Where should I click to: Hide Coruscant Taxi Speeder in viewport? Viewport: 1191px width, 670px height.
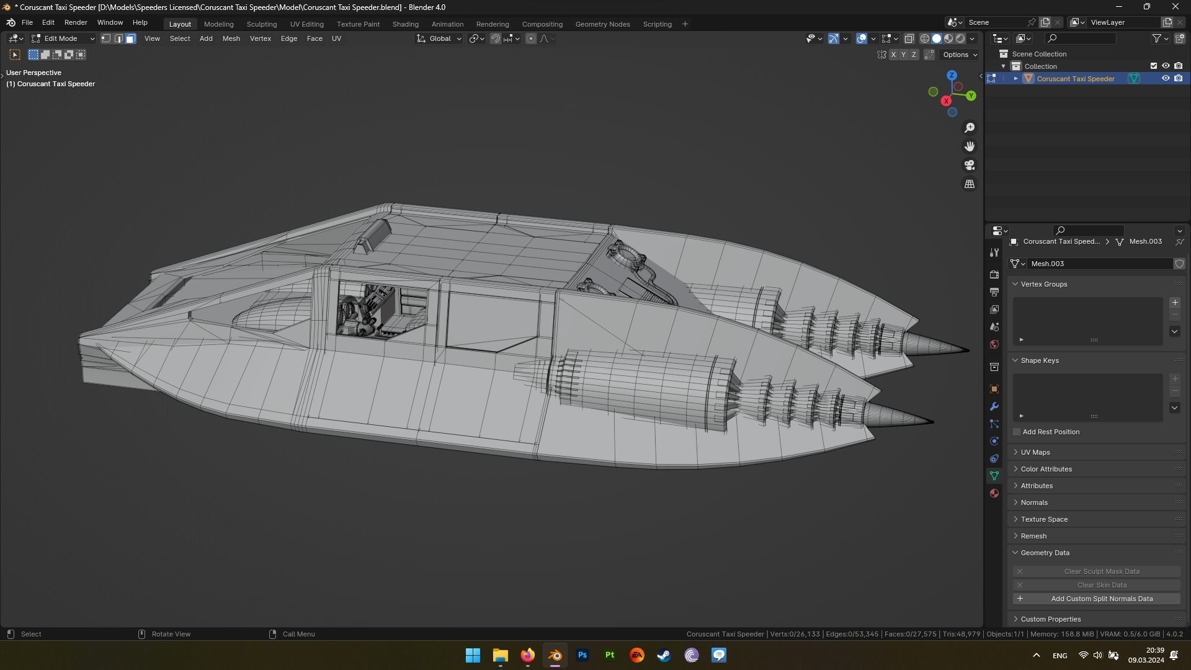click(x=1166, y=79)
